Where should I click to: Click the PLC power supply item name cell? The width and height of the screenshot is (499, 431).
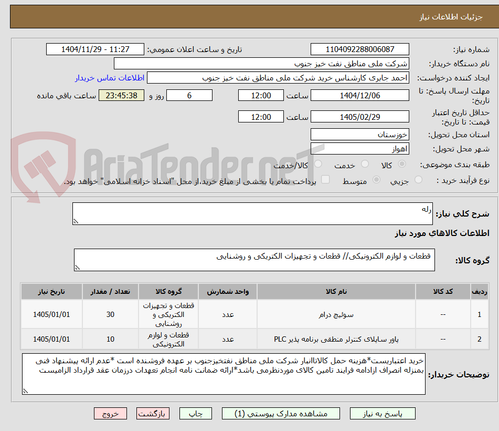336,339
